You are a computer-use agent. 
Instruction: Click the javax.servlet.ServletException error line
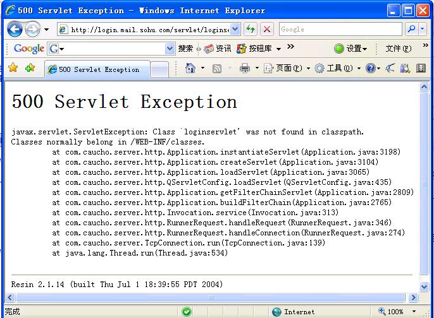pos(187,132)
